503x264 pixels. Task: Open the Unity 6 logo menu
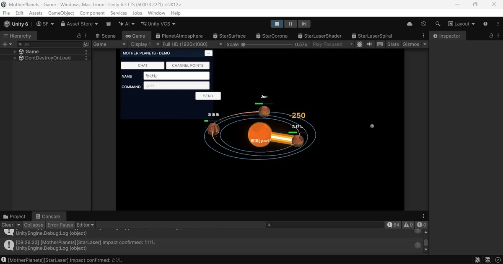[16, 24]
